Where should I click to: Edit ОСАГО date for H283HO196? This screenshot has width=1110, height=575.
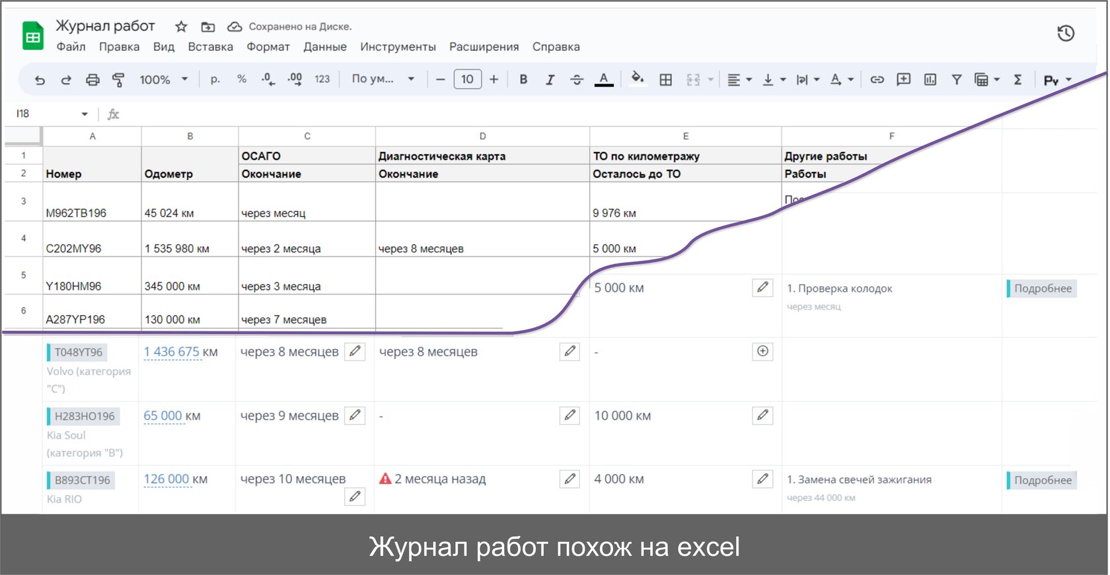click(x=355, y=415)
